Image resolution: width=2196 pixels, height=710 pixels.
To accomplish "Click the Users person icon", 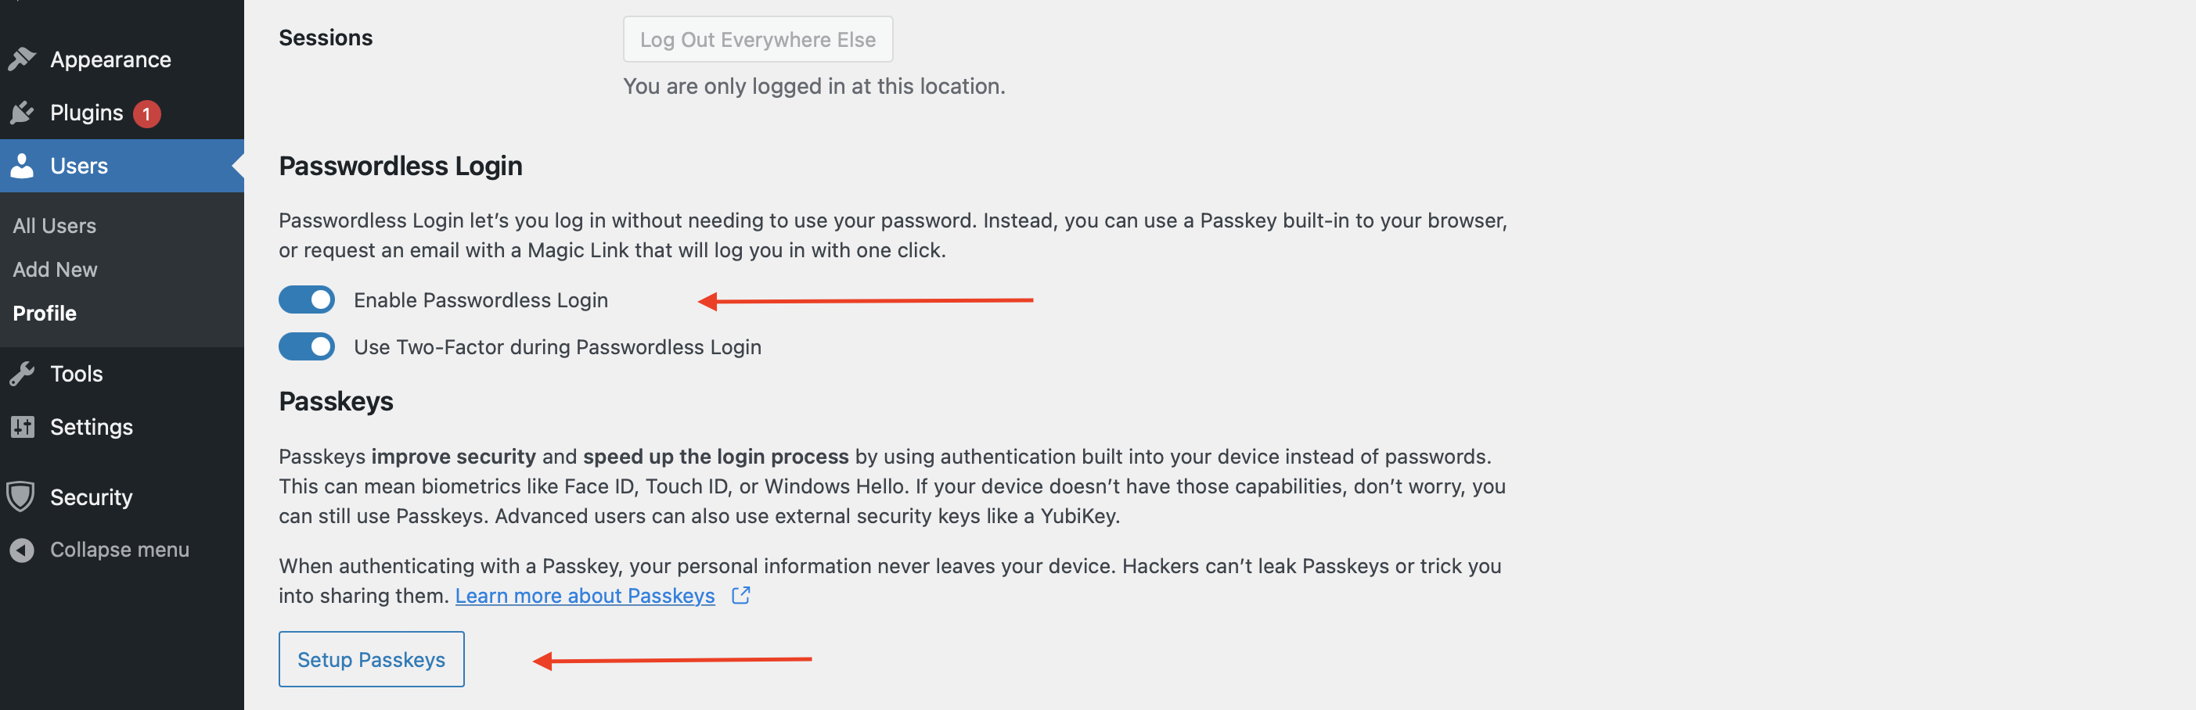I will point(22,166).
